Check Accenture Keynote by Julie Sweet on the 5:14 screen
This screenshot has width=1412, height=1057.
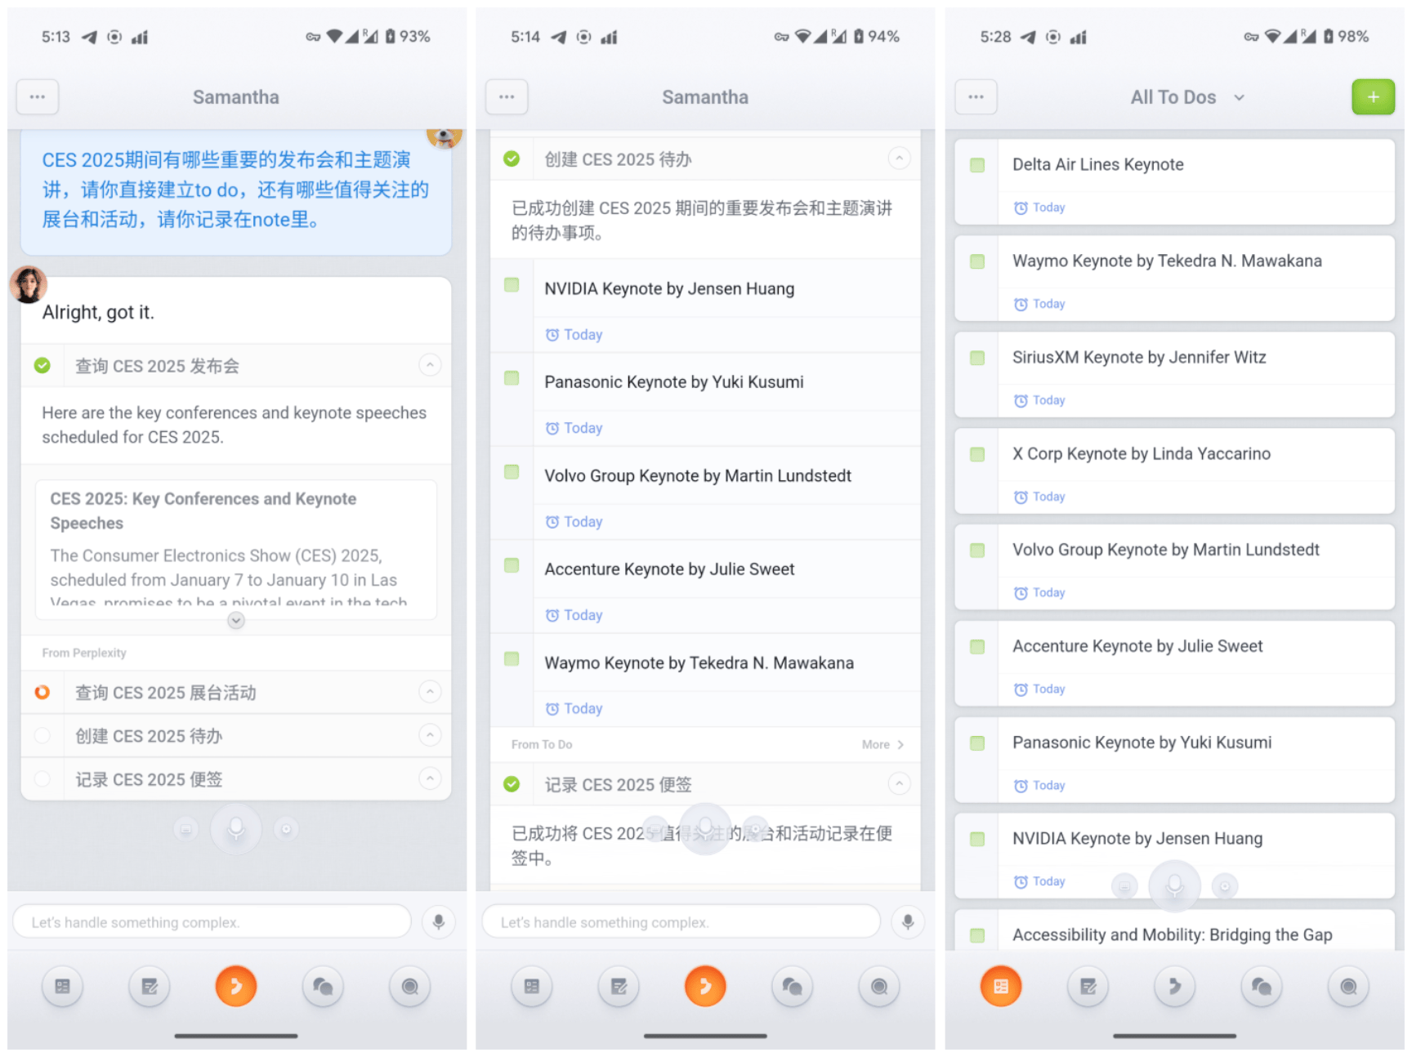point(512,565)
